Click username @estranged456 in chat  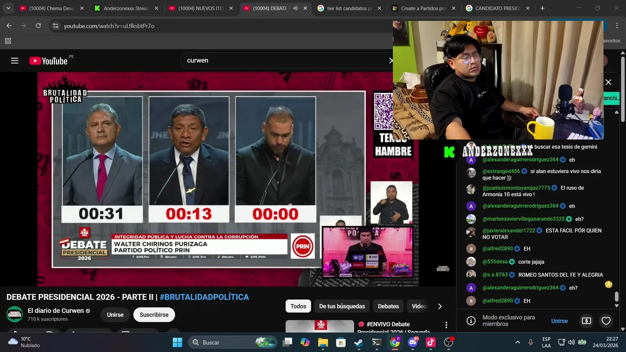(501, 172)
